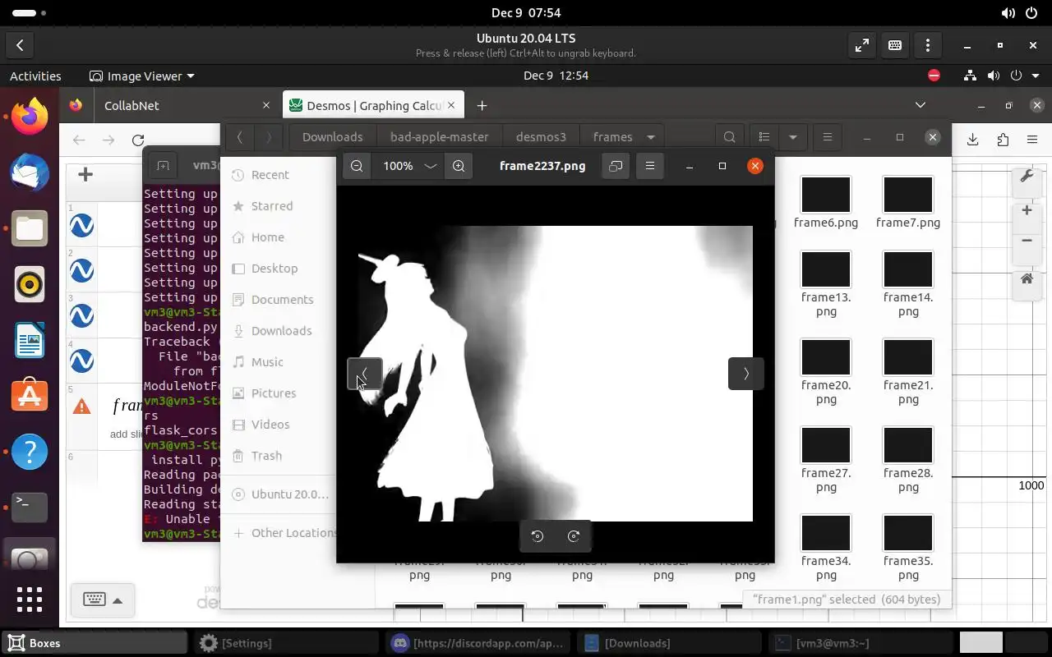The image size is (1052, 657).
Task: Open Activities overview
Action: pos(35,76)
